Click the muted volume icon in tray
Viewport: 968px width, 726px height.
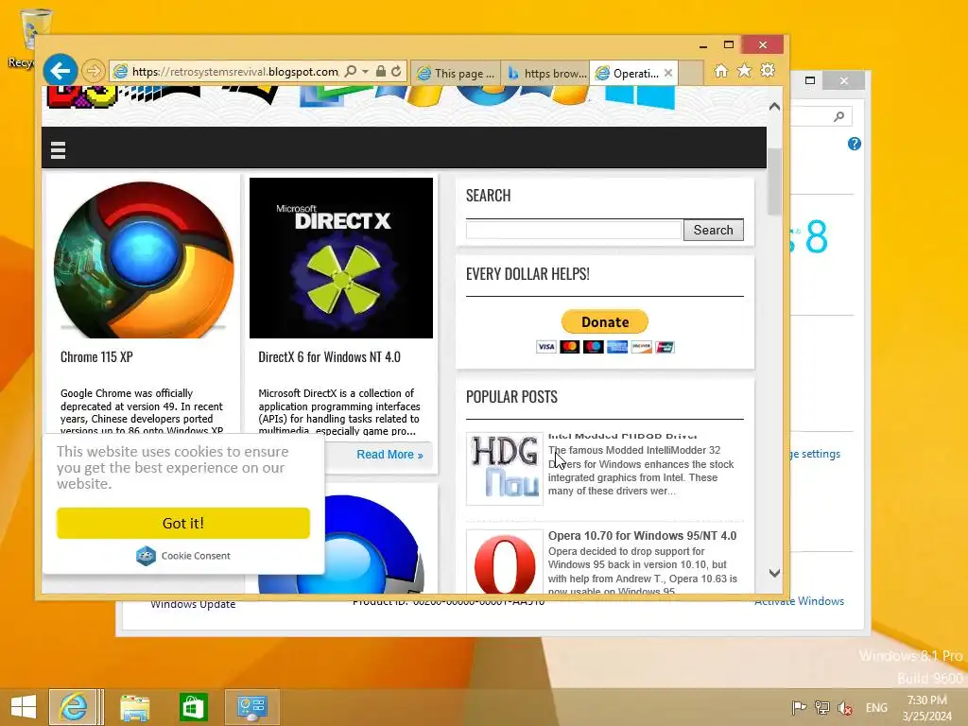coord(844,707)
